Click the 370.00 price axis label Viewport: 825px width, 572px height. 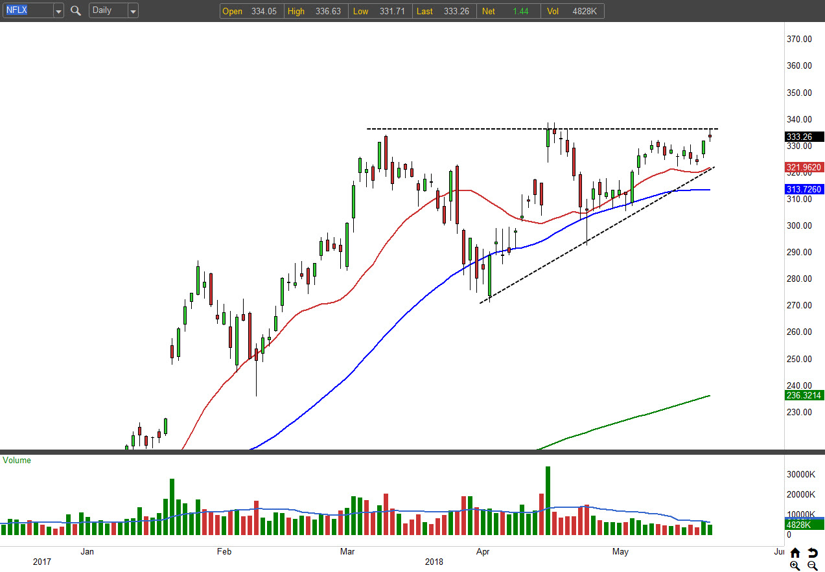click(x=799, y=39)
